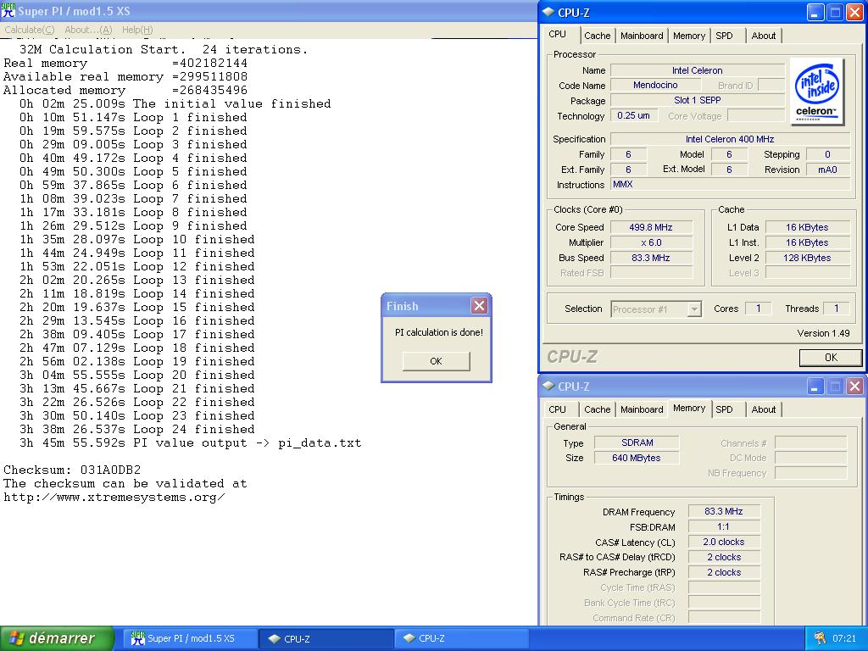Image resolution: width=868 pixels, height=651 pixels.
Task: Click the Cores value field
Action: click(758, 309)
